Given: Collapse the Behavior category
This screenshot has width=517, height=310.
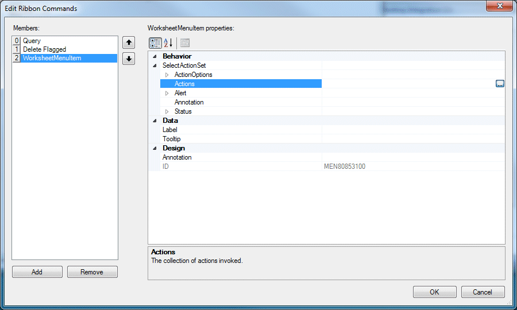Looking at the screenshot, I should (155, 56).
